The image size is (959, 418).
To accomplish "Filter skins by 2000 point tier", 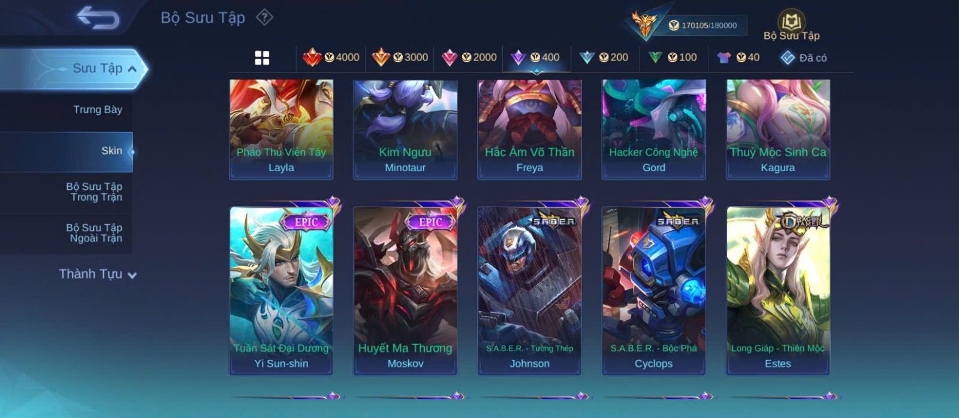I will tap(469, 57).
